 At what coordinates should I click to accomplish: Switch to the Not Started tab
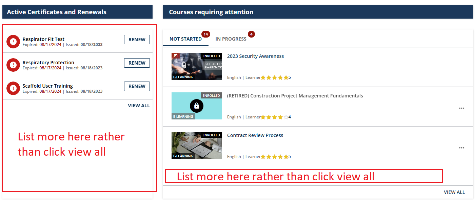(x=185, y=39)
